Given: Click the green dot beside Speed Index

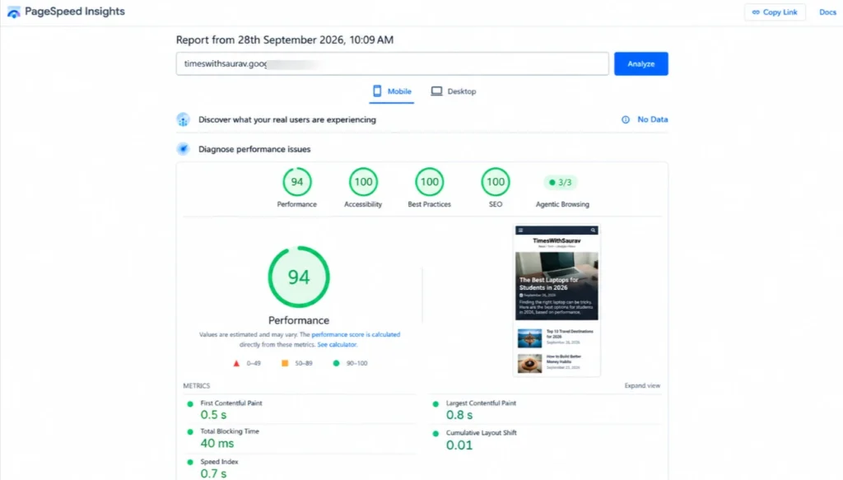Looking at the screenshot, I should point(190,462).
